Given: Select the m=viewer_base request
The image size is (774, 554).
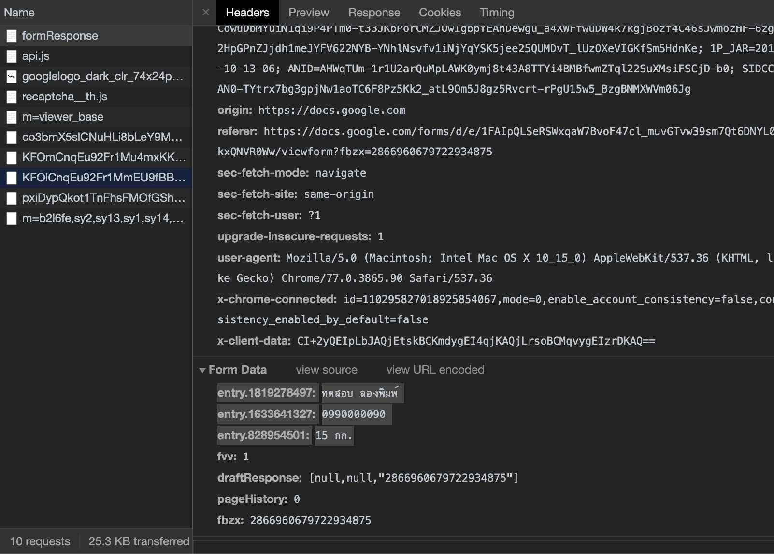Looking at the screenshot, I should pos(96,117).
